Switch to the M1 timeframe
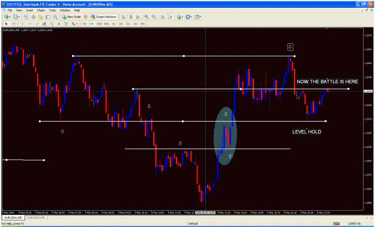 click(x=85, y=23)
